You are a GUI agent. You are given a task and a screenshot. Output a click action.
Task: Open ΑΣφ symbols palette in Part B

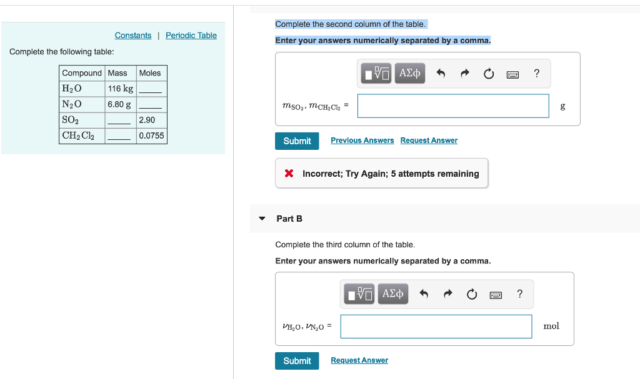click(x=392, y=293)
